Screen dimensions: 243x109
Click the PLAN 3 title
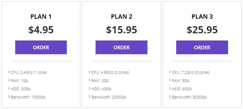pyautogui.click(x=202, y=17)
